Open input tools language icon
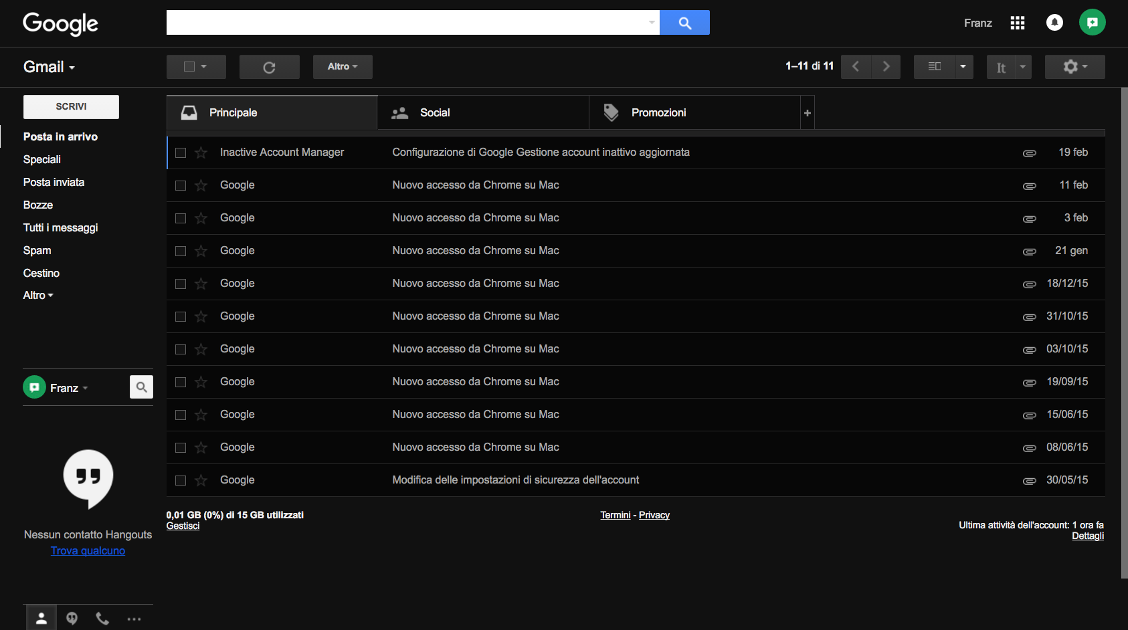The image size is (1128, 630). (x=1001, y=67)
